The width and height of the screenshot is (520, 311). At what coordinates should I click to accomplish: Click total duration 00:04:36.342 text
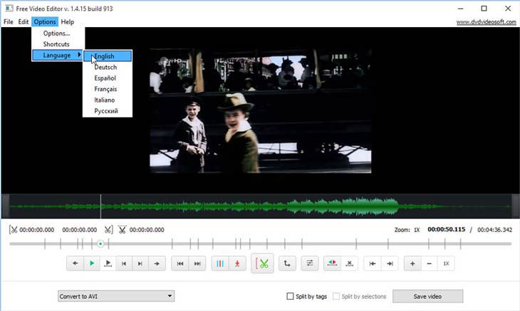click(x=495, y=230)
